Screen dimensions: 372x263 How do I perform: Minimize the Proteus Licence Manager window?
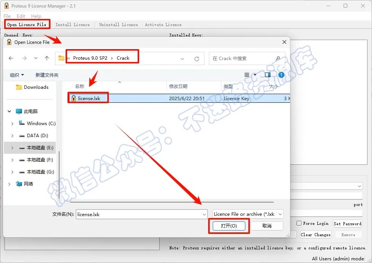[x=328, y=6]
